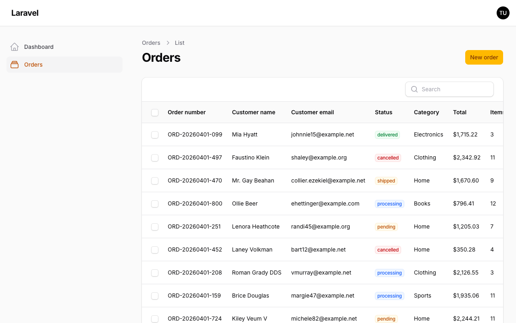Select Orders in the sidebar navigation

(x=33, y=65)
